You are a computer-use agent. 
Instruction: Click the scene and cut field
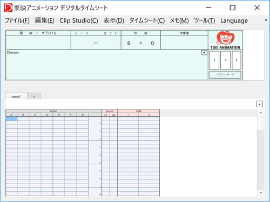click(x=96, y=43)
